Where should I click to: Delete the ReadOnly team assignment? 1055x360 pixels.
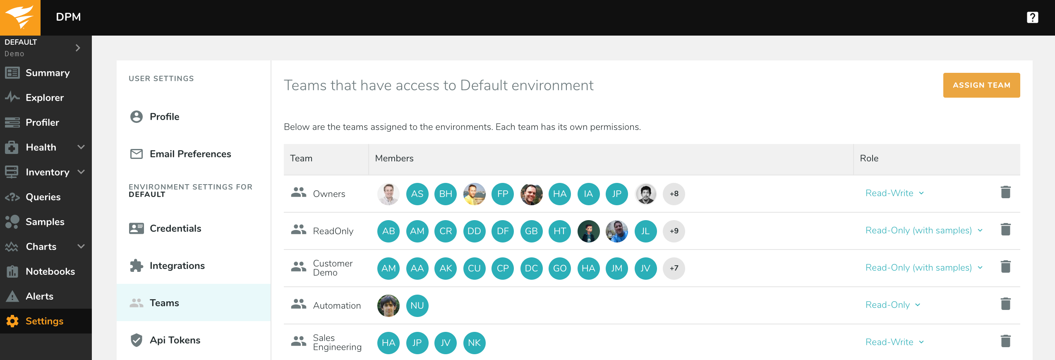tap(1005, 230)
